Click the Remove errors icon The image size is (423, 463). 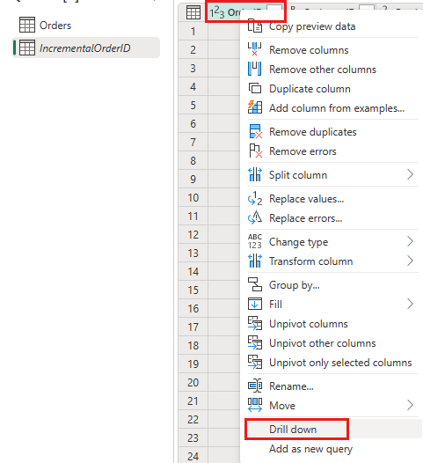255,151
